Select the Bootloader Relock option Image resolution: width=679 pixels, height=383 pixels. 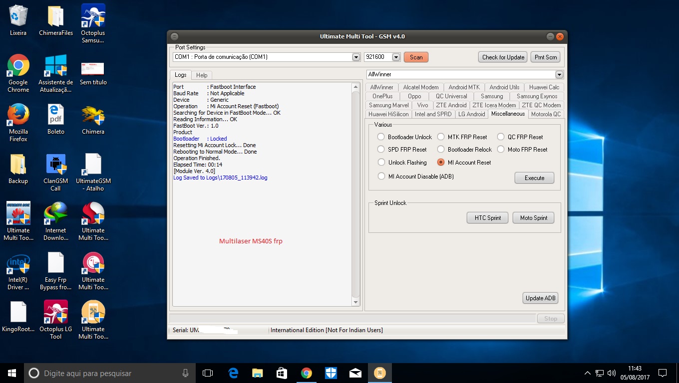pos(441,149)
